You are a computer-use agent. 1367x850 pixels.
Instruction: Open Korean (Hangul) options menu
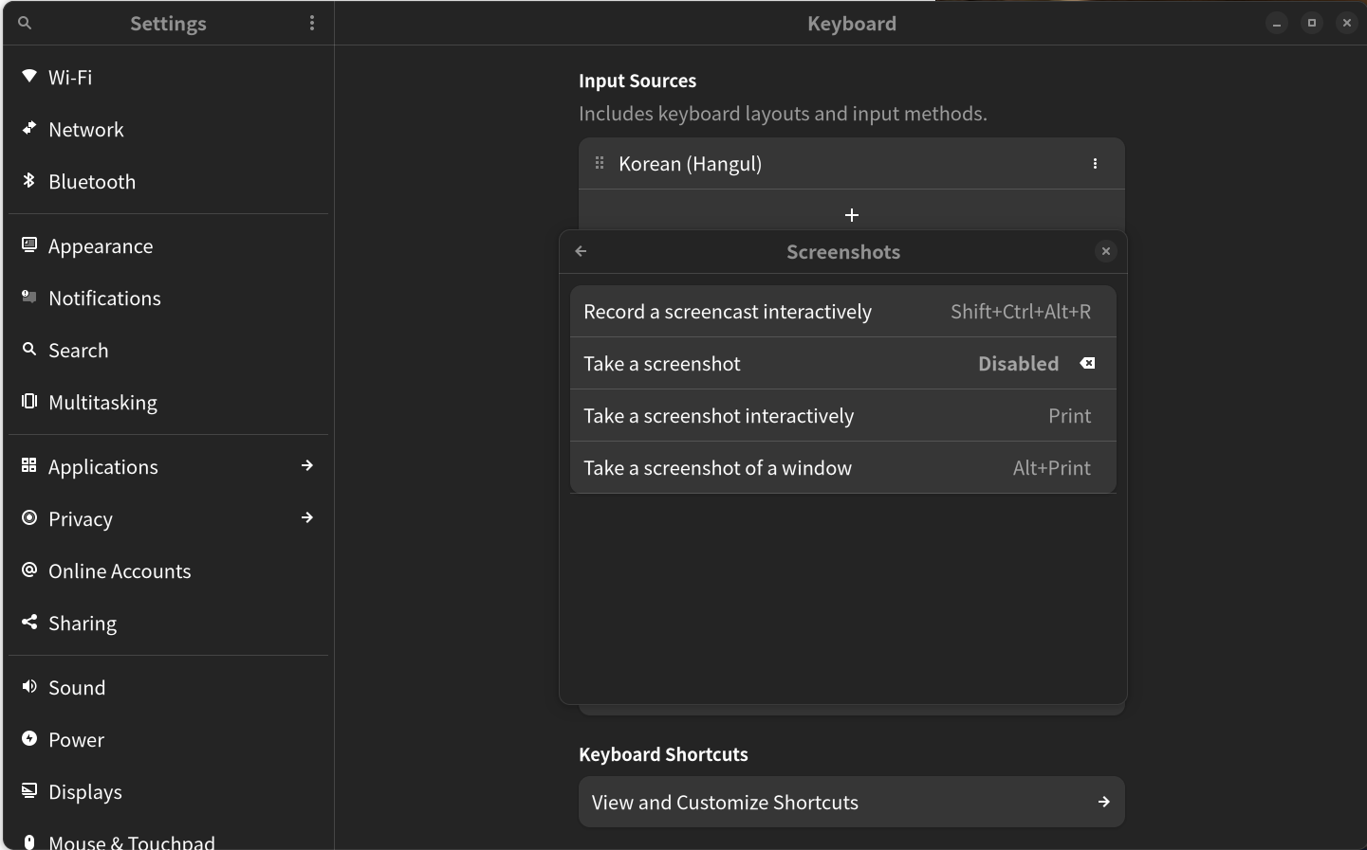tap(1095, 163)
